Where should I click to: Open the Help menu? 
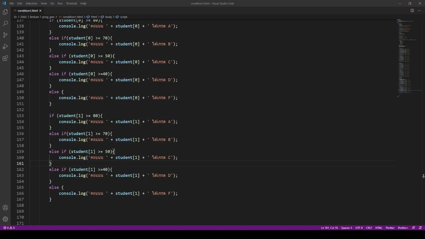pos(83,3)
